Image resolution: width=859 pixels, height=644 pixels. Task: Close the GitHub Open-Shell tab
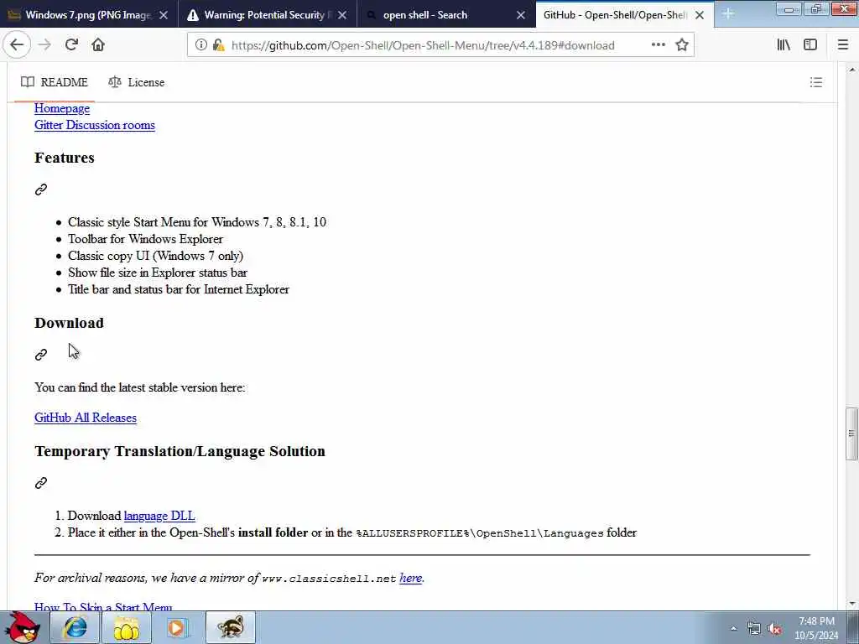point(700,15)
